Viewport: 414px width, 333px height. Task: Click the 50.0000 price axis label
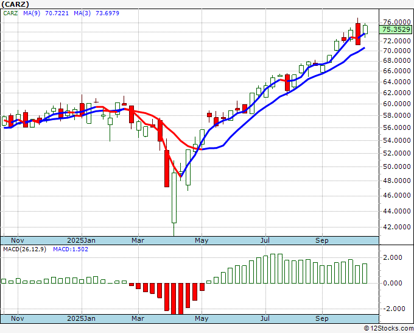[397, 167]
